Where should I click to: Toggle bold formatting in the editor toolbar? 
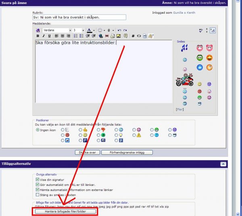[x=38, y=36]
